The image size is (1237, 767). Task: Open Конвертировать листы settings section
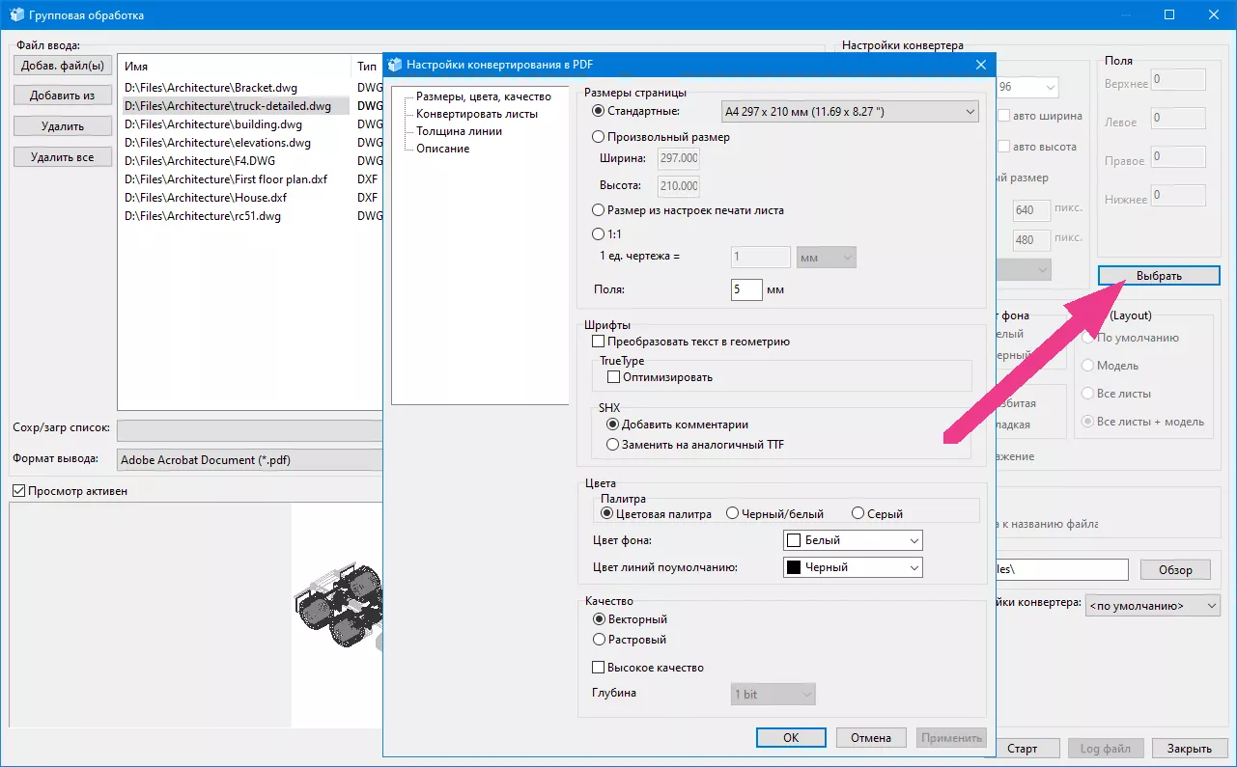tap(477, 114)
